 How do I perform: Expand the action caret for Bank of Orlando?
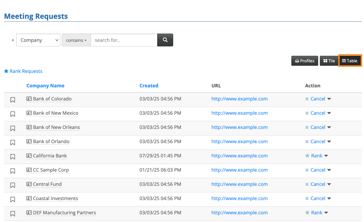(329, 141)
